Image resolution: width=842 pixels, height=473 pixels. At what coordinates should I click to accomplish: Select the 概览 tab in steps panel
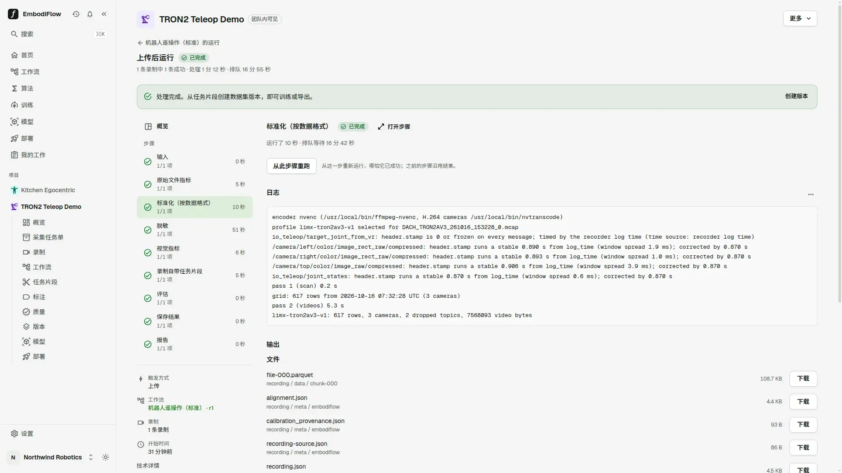tap(195, 127)
